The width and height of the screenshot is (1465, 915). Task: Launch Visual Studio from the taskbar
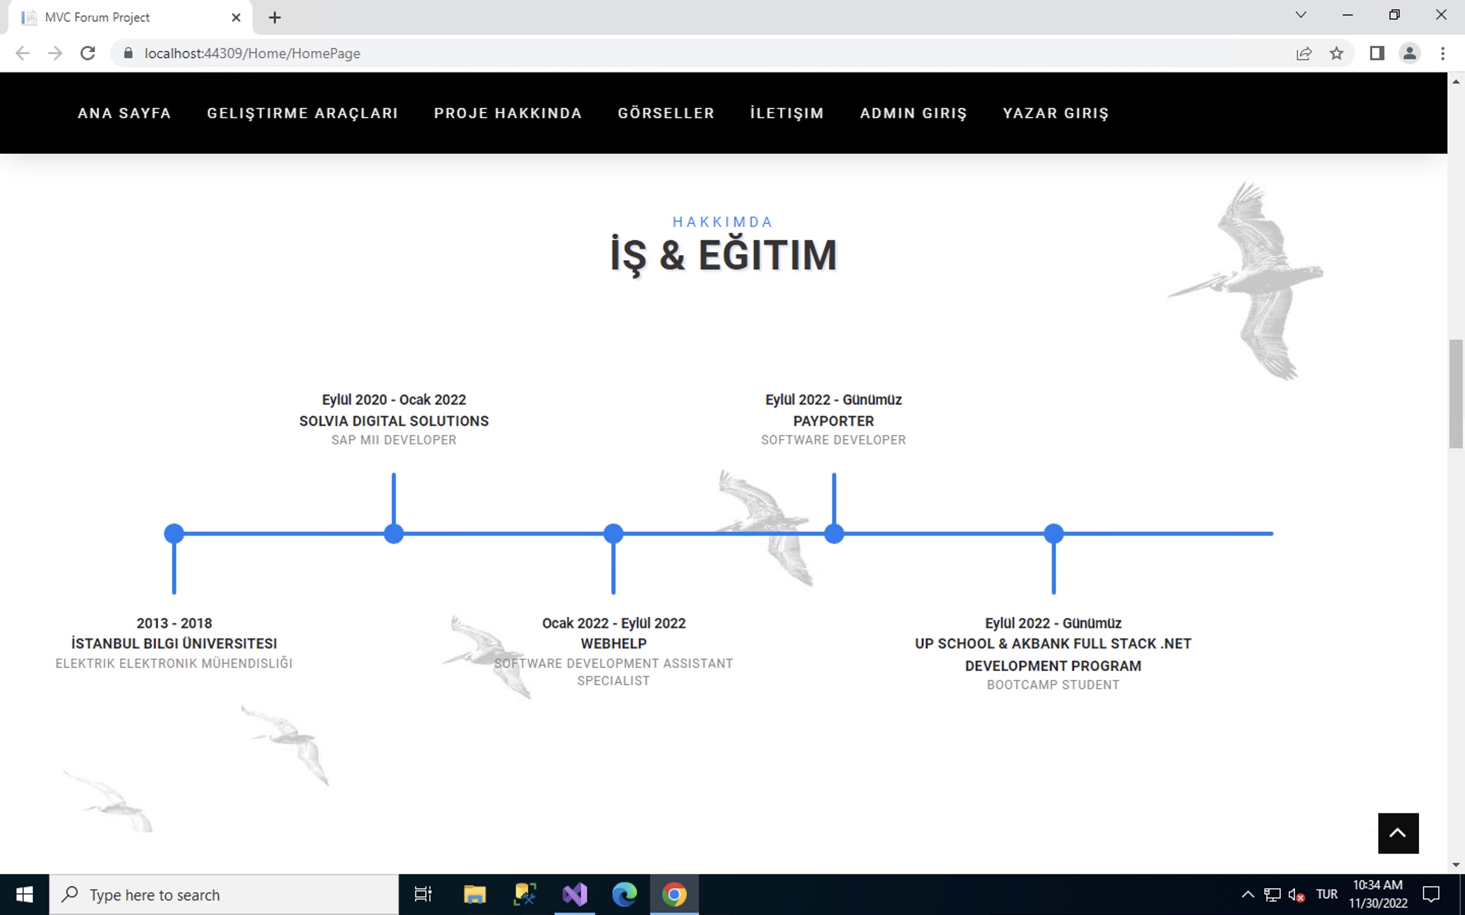(x=574, y=894)
